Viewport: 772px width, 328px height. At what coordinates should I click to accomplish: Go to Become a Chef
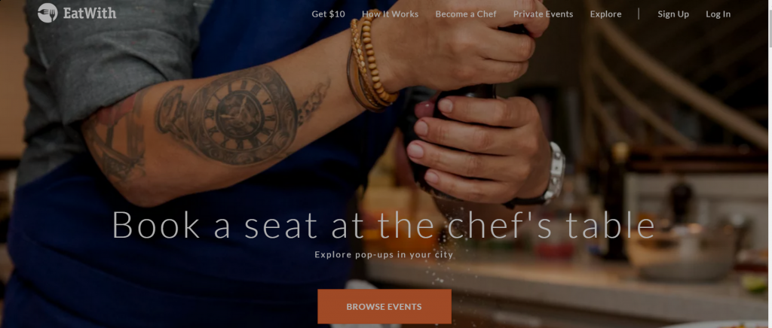466,14
